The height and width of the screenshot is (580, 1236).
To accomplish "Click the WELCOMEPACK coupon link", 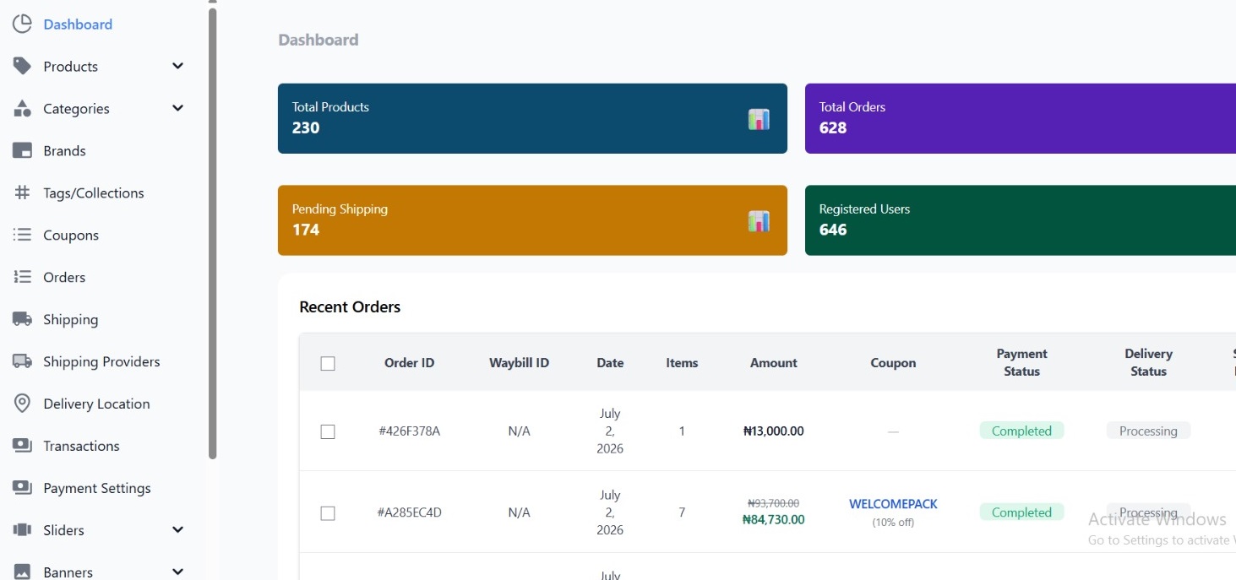I will (x=893, y=504).
